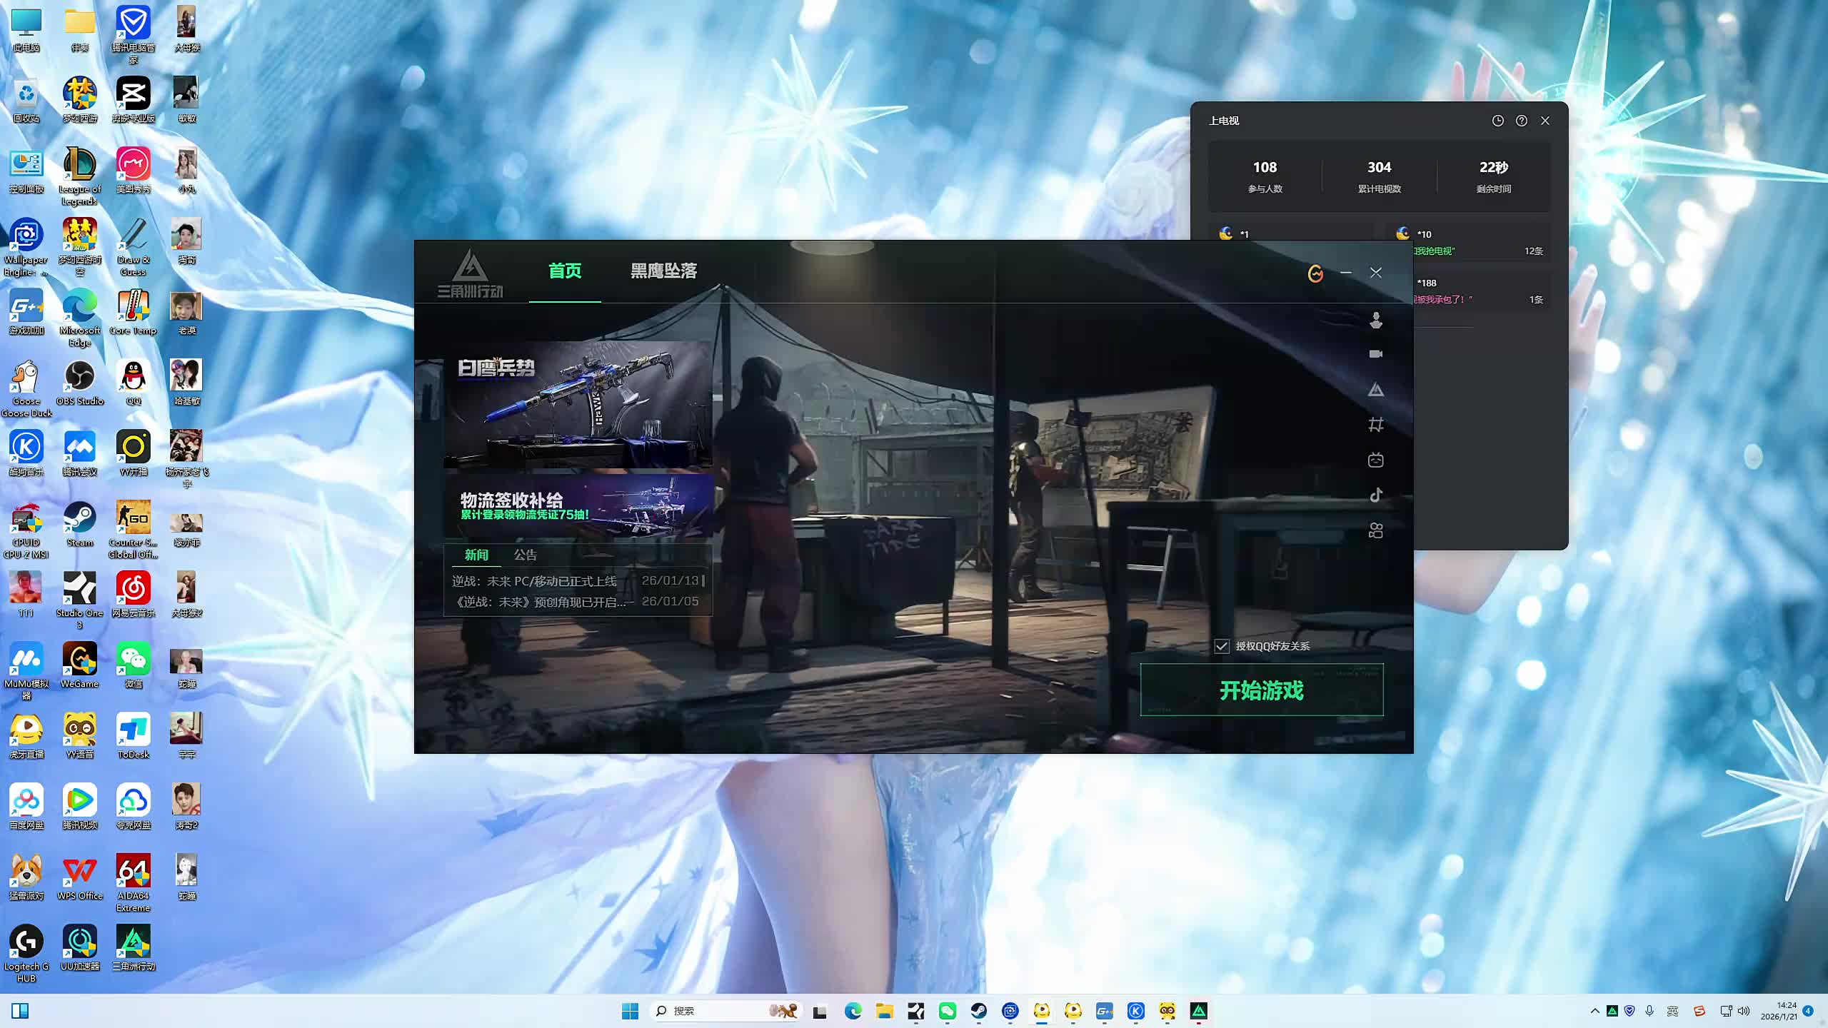Image resolution: width=1828 pixels, height=1028 pixels.
Task: Open the 物流签收补给 promotion banner
Action: [x=578, y=505]
